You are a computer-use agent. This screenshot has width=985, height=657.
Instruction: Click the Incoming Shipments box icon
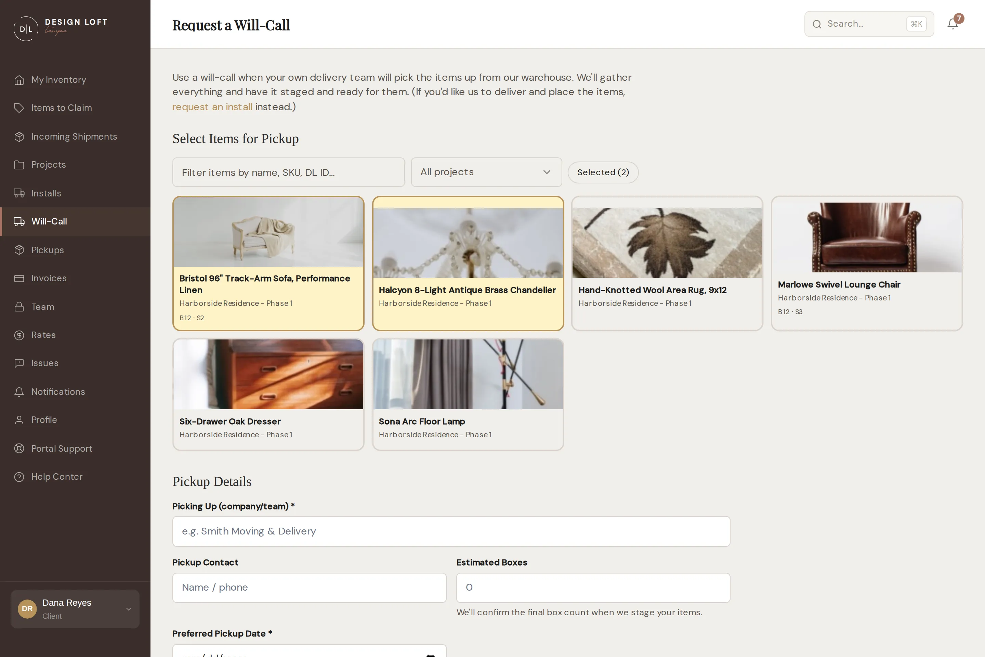click(19, 137)
